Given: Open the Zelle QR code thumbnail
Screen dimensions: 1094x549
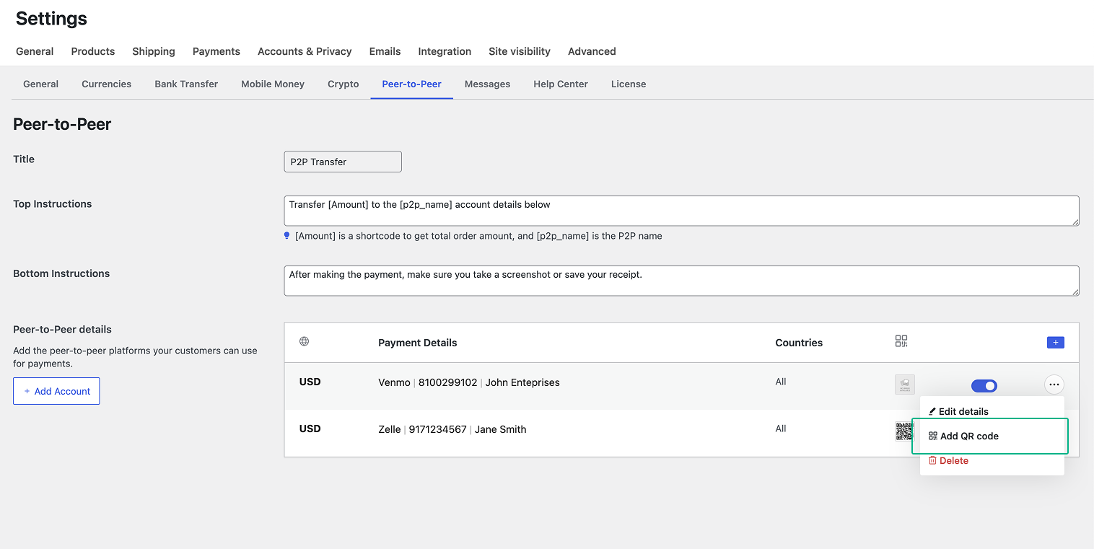Looking at the screenshot, I should [x=903, y=431].
